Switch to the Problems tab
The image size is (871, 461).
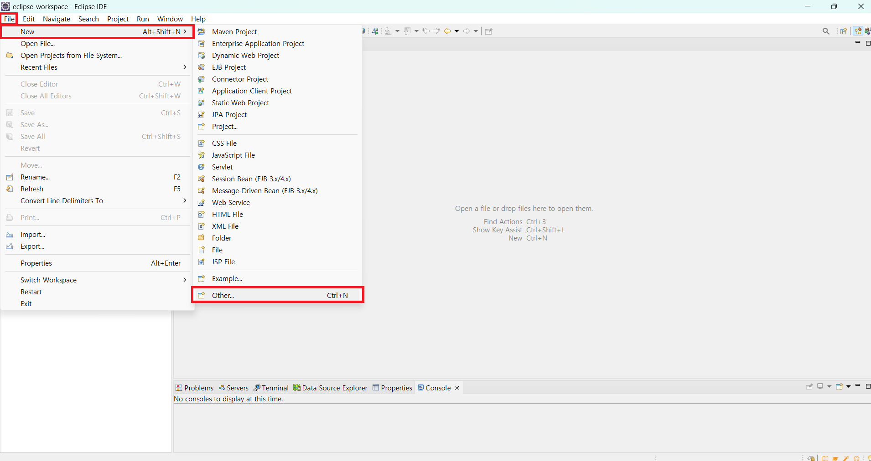195,388
